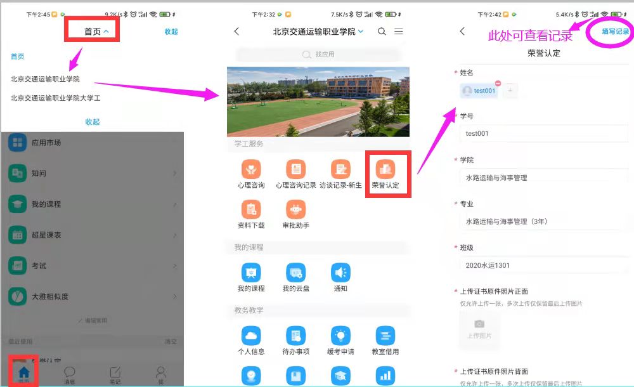Tap the 上传图片 box for certificate front

(x=479, y=329)
